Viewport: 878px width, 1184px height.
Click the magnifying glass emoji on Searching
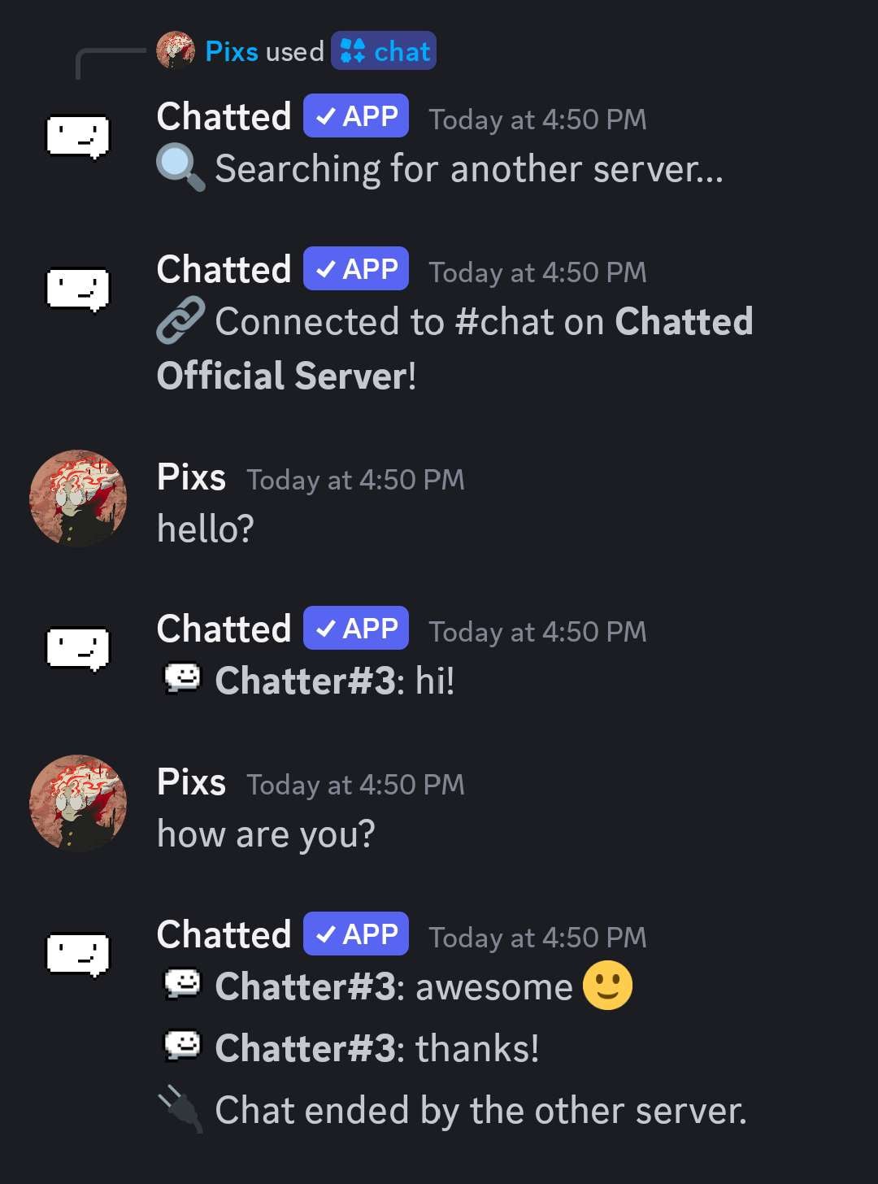180,168
